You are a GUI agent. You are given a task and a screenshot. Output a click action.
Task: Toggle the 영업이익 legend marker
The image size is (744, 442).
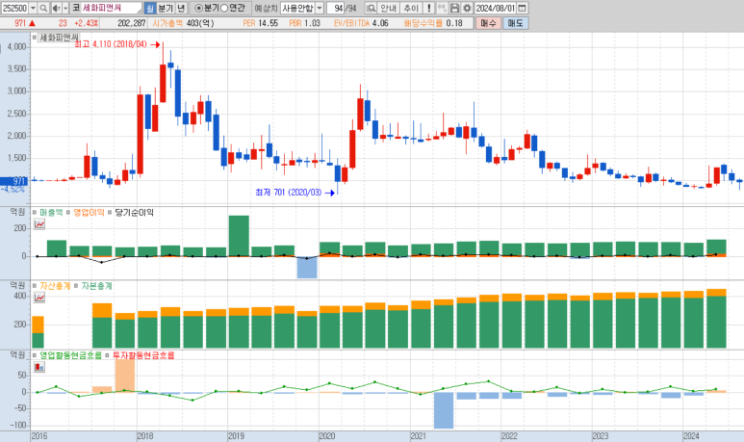click(x=68, y=212)
